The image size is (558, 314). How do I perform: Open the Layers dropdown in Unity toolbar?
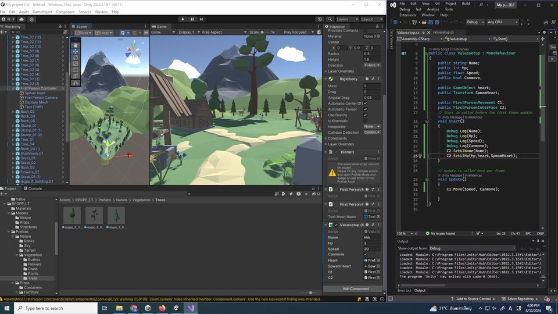point(347,19)
